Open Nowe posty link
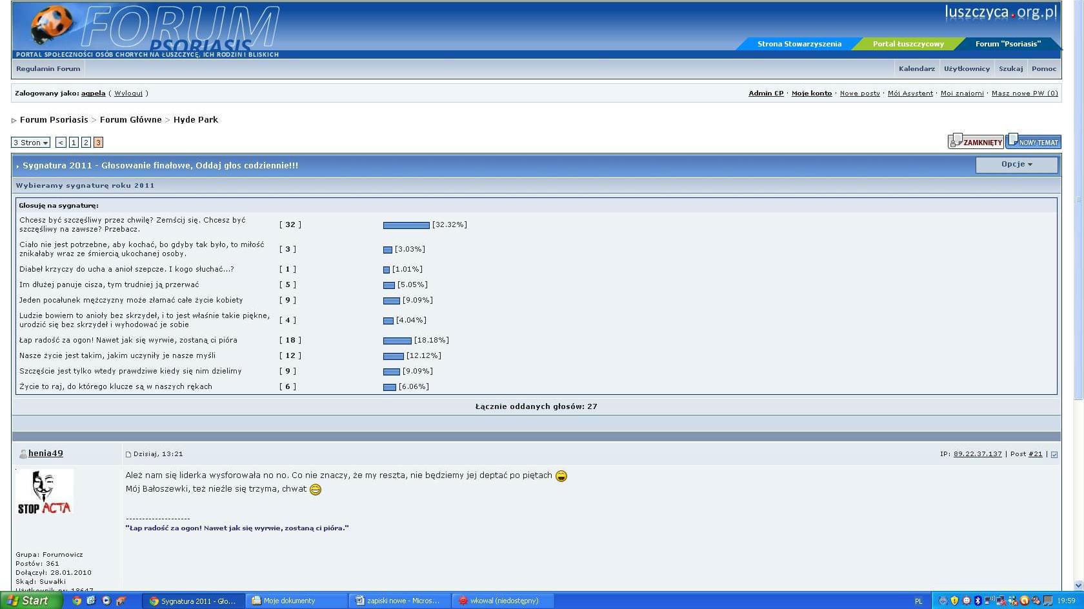The height and width of the screenshot is (609, 1084). coord(859,94)
